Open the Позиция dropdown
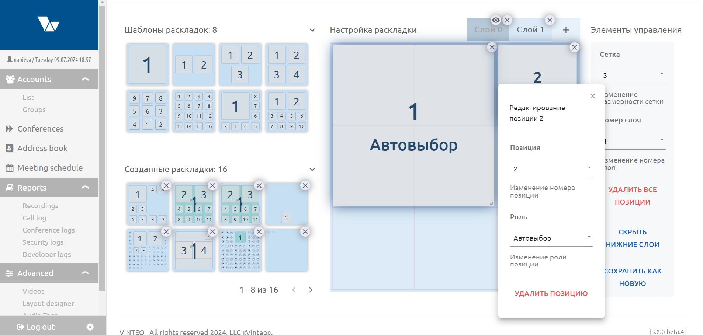Viewport: 703px width, 335px height. [x=551, y=169]
